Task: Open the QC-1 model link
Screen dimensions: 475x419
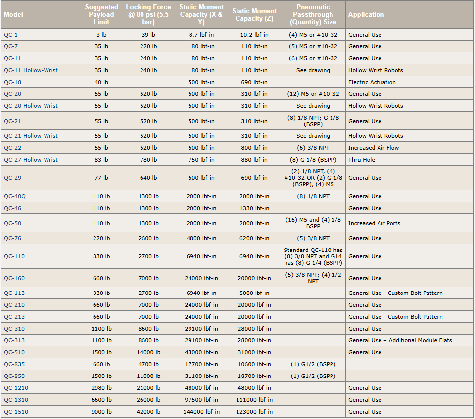Action: click(11, 35)
